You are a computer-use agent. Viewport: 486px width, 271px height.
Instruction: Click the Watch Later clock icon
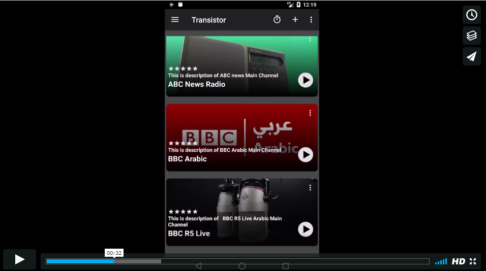(x=472, y=15)
